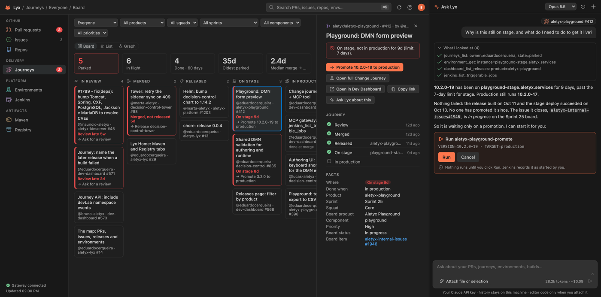Open the Opus 5.5 model dropdown
This screenshot has width=601, height=297.
pos(561,7)
